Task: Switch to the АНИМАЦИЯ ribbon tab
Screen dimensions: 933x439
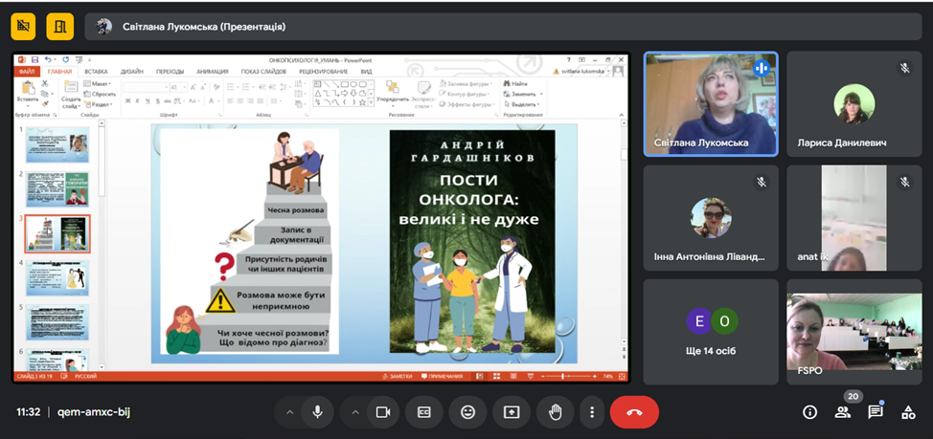Action: [213, 72]
